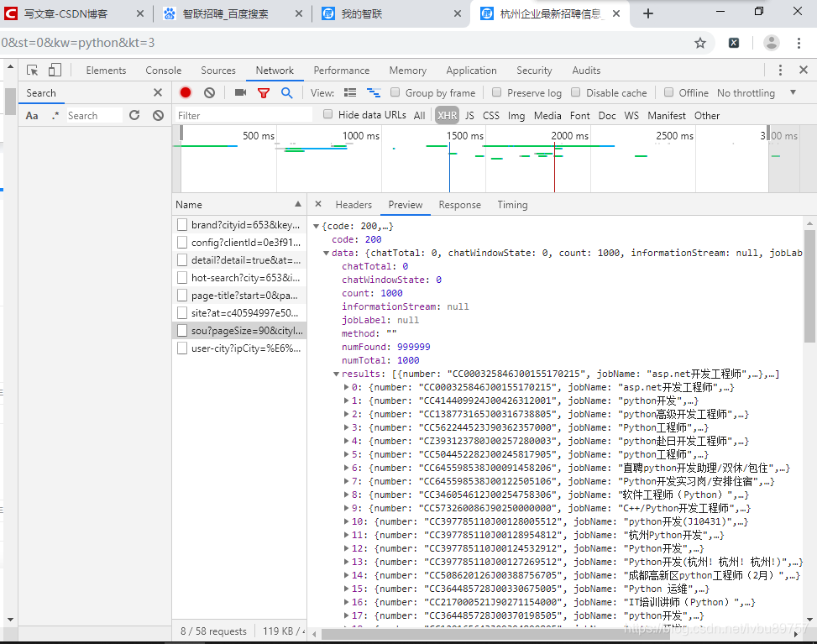Filter requests by JS type
This screenshot has height=644, width=817.
(x=469, y=116)
